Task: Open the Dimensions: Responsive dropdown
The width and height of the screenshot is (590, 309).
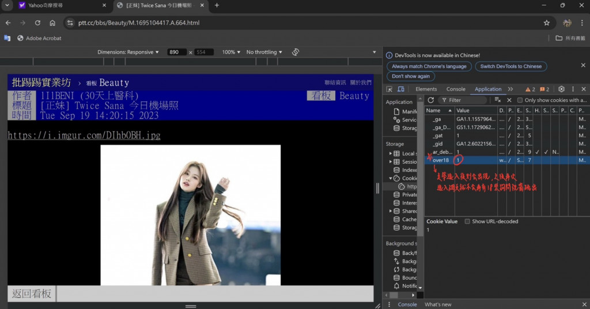Action: point(128,52)
